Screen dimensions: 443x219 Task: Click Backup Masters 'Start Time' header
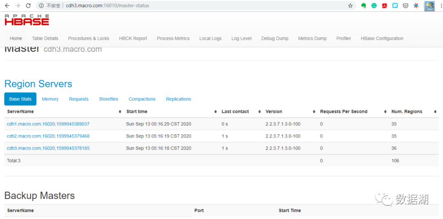point(290,210)
